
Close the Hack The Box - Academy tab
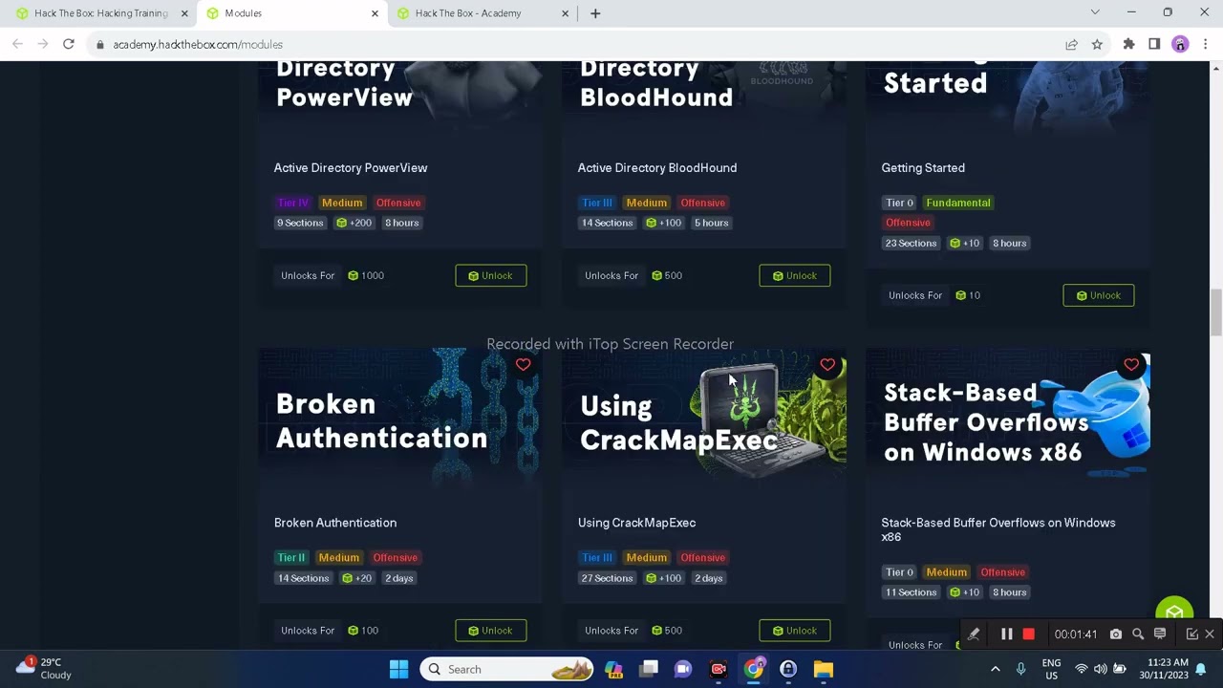pos(565,13)
